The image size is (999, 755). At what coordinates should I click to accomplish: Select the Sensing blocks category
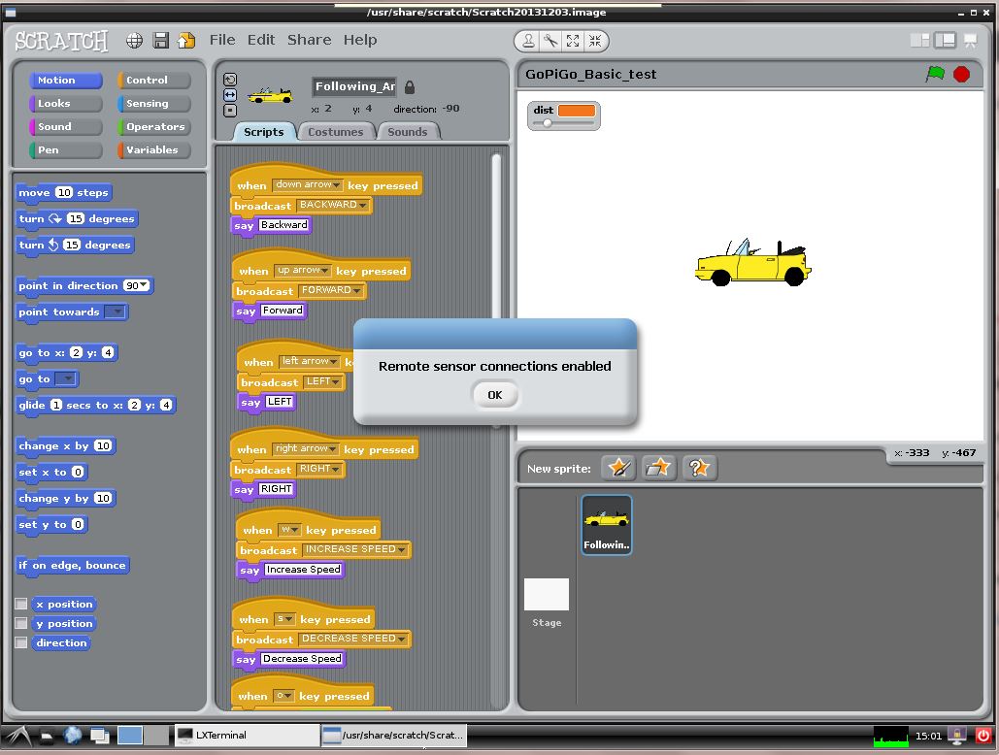click(153, 103)
